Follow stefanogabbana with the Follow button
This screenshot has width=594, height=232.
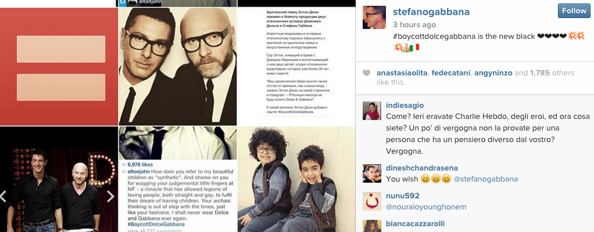coord(574,11)
